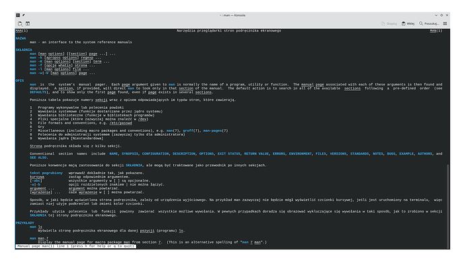
Task: Click the '[wyrażenie]' convention entry
Action: pos(41,192)
